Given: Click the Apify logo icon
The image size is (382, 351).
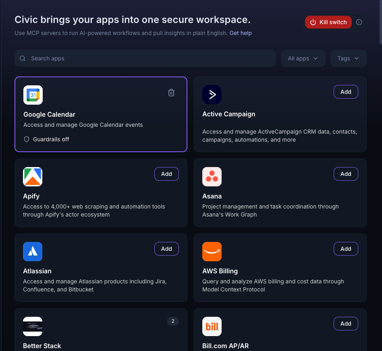Looking at the screenshot, I should click(33, 176).
